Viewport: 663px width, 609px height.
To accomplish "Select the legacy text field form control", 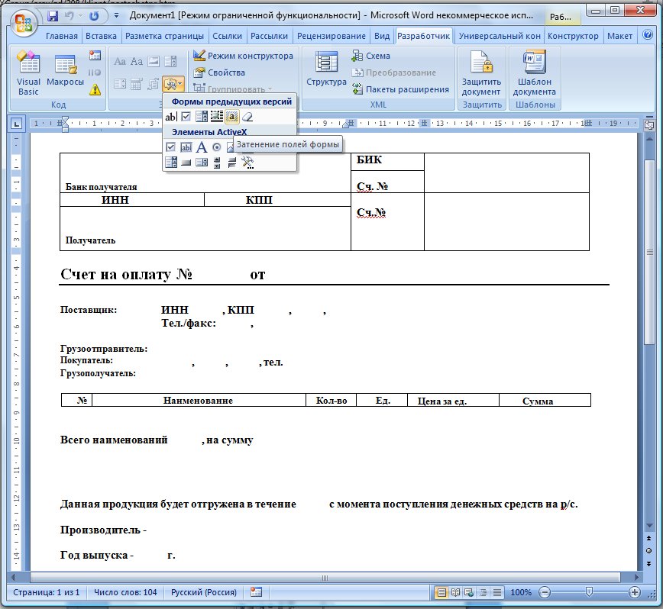I will [171, 117].
